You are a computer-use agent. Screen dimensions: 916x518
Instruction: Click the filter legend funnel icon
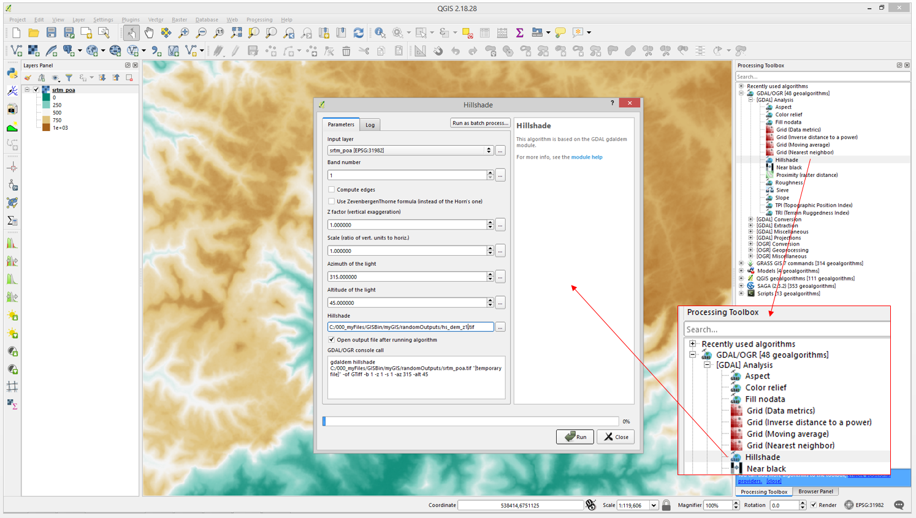click(69, 78)
